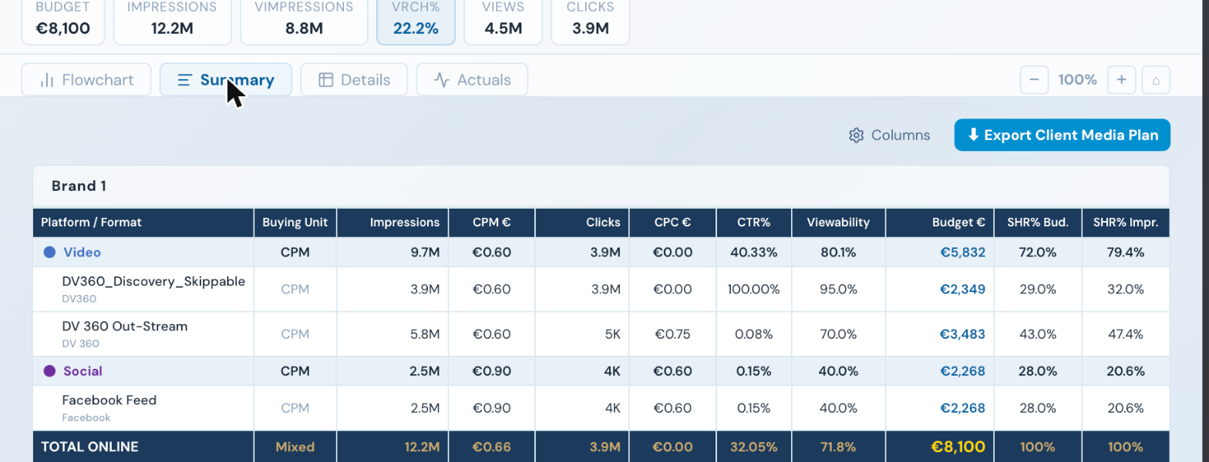Zoom out with the minus button
Viewport: 1209px width, 462px height.
[1034, 80]
